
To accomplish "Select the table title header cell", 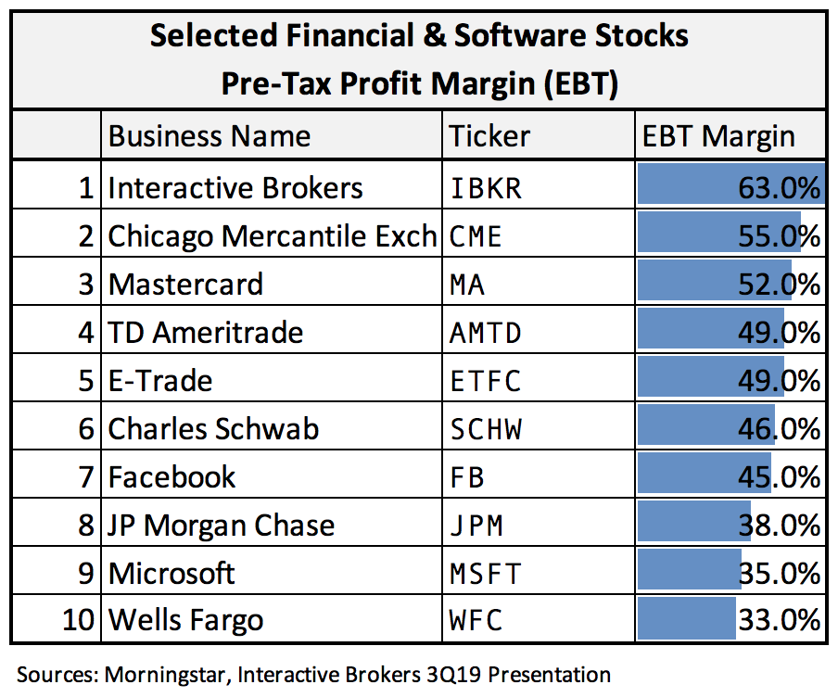I will pos(419,60).
